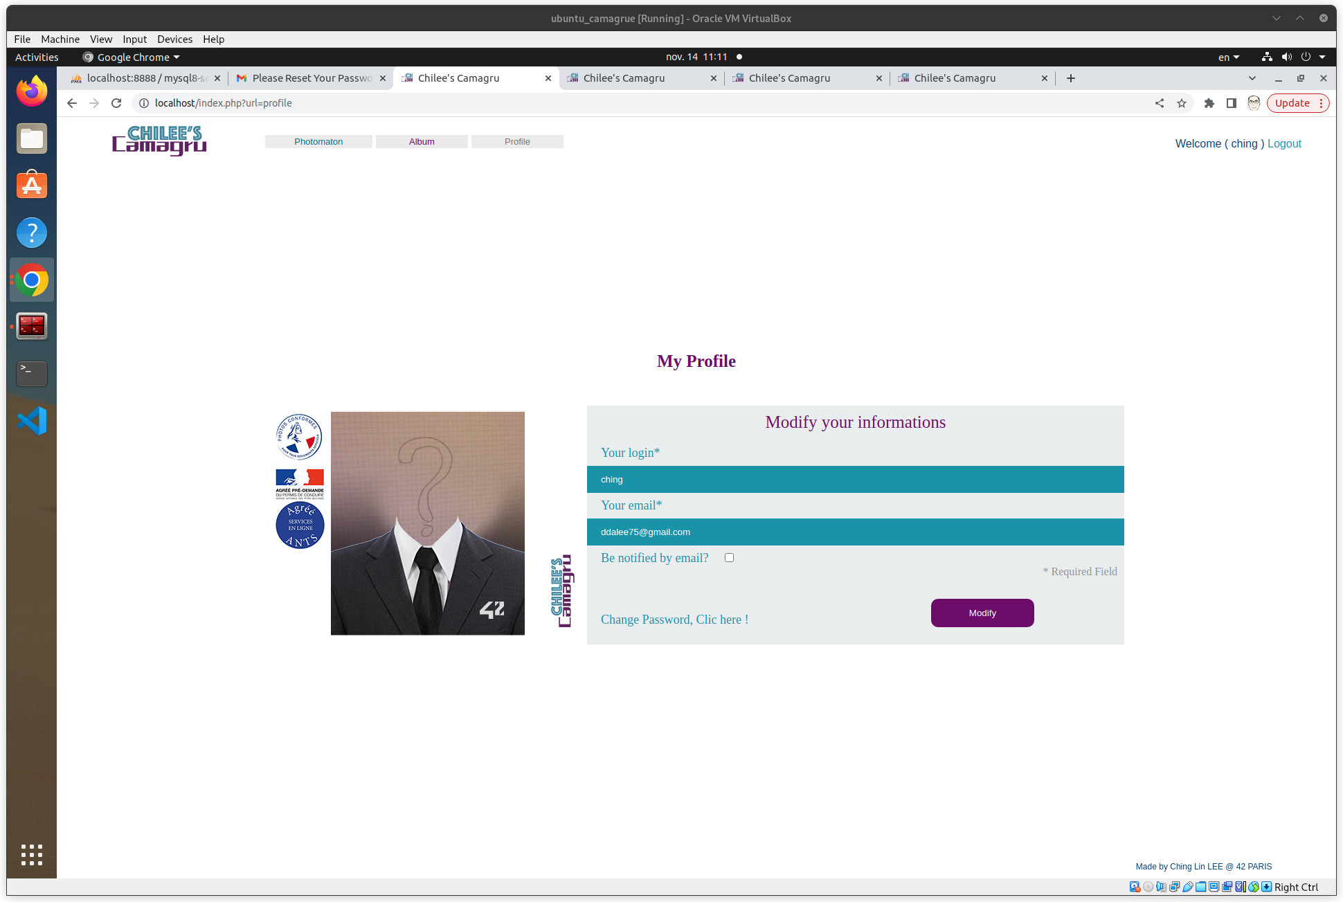Expand Chrome tab search chevron
The image size is (1343, 902).
(x=1252, y=78)
